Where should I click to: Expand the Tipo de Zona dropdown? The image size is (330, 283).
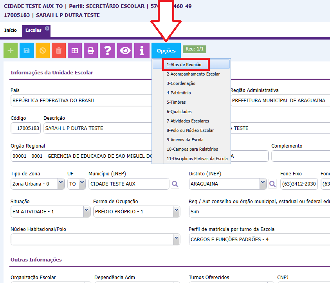coord(61,184)
